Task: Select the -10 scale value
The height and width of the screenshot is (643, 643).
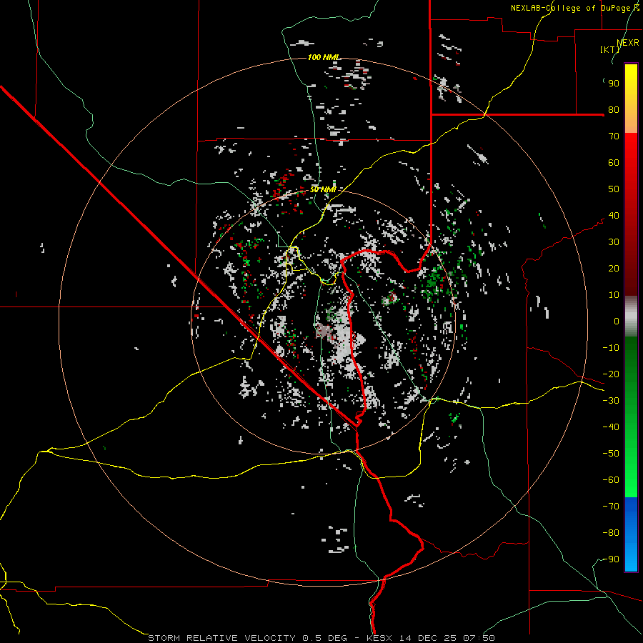Action: [611, 348]
